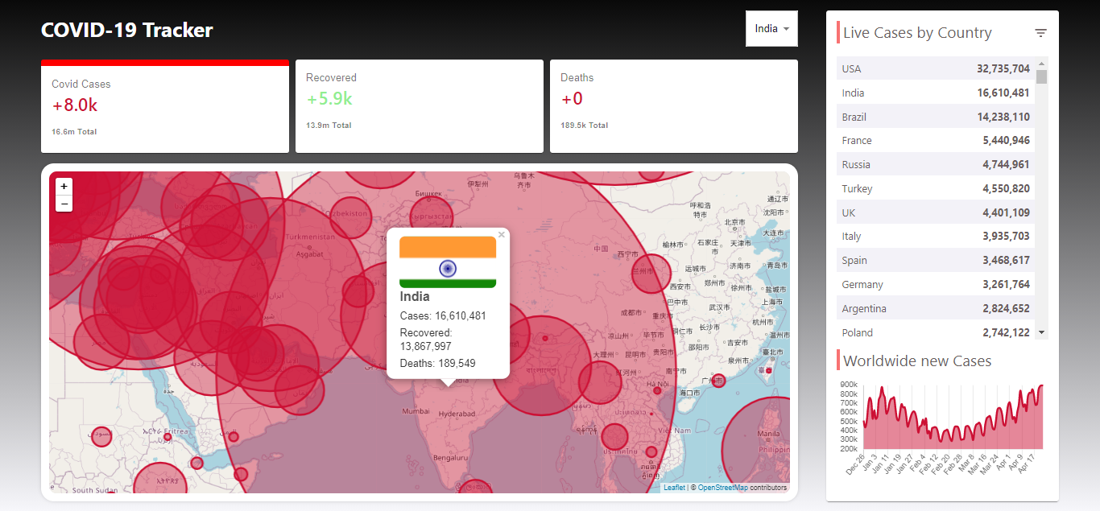Open the Leaflet attribution link

click(x=673, y=487)
